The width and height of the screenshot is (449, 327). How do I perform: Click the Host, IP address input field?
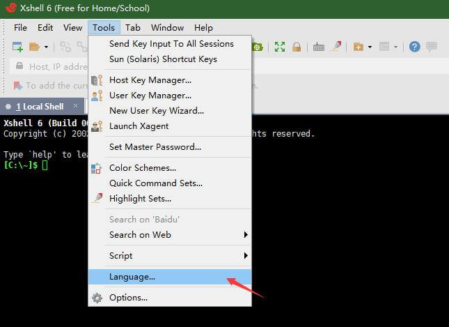click(56, 67)
